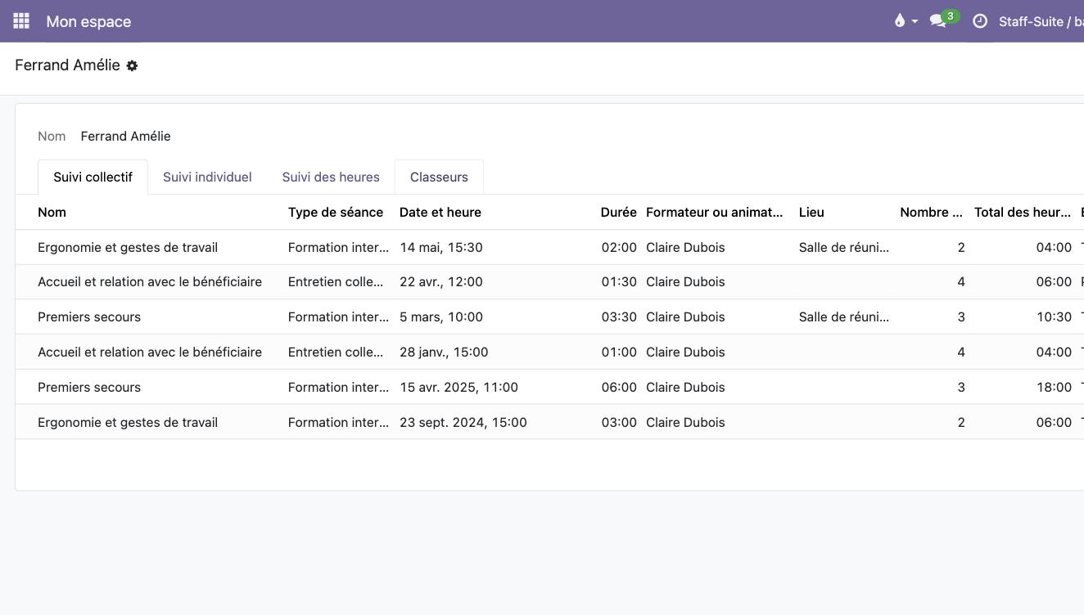The width and height of the screenshot is (1084, 615).
Task: Open Premiers secours on 5 mars, 10:00
Action: (549, 316)
